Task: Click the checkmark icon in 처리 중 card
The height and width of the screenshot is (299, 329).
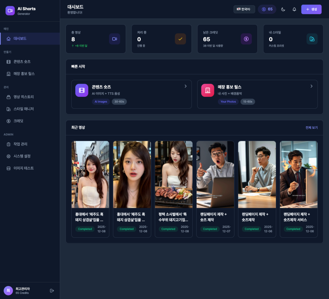Action: tap(180, 39)
